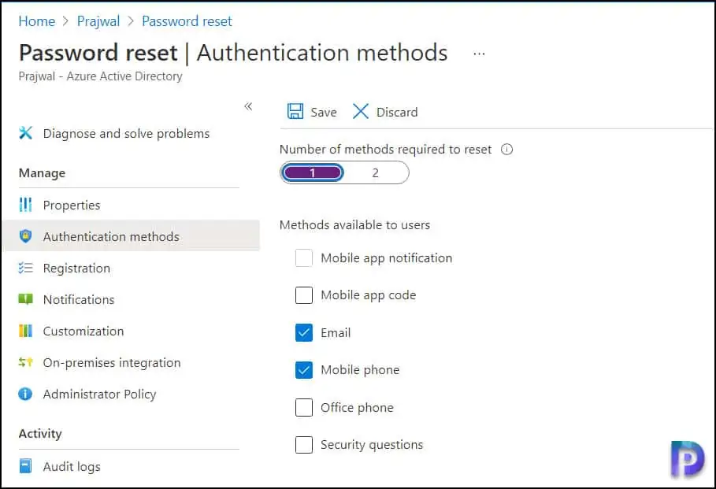Enable Office phone checkbox

click(x=304, y=407)
